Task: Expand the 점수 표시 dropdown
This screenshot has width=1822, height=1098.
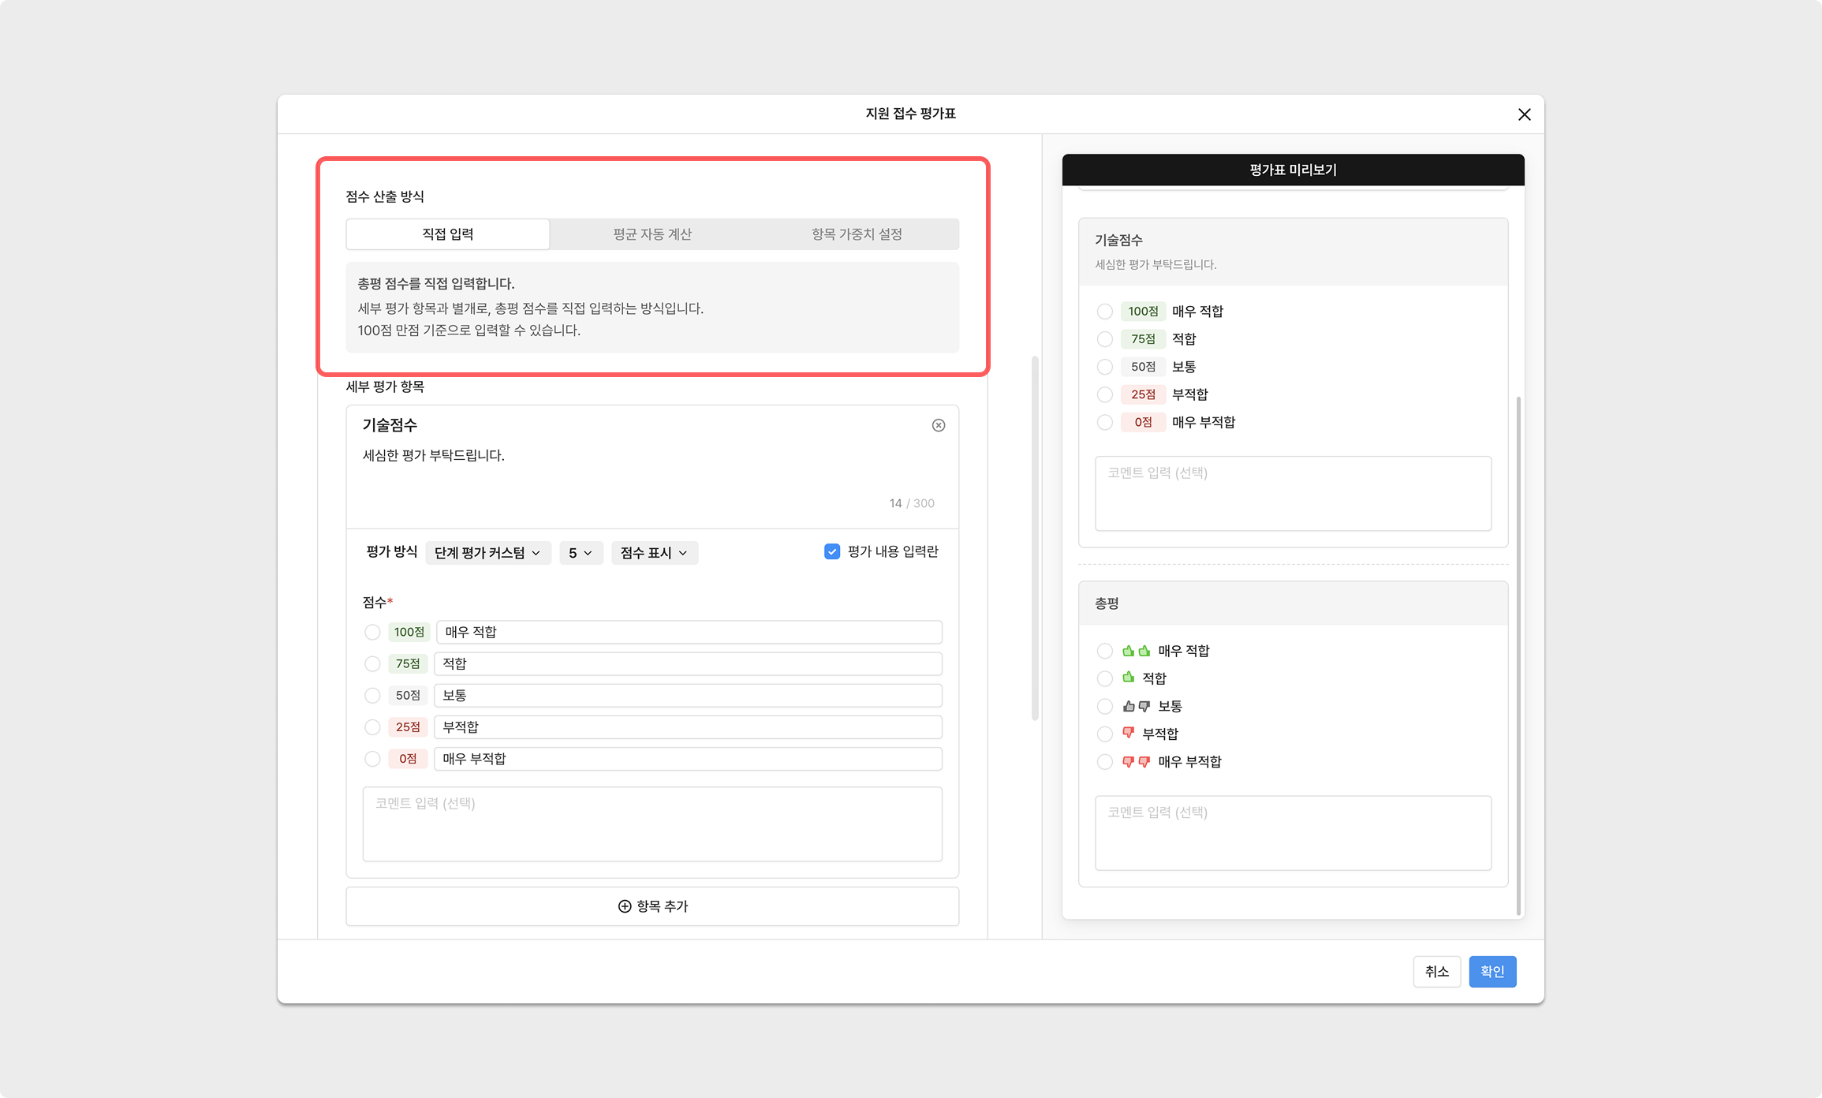Action: (654, 553)
